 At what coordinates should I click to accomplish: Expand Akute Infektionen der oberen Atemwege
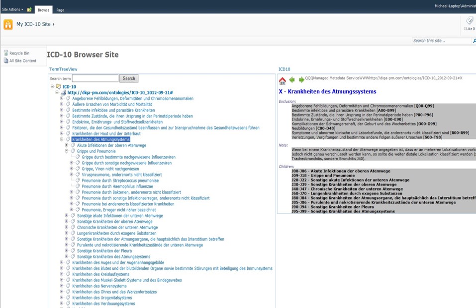tap(67, 145)
